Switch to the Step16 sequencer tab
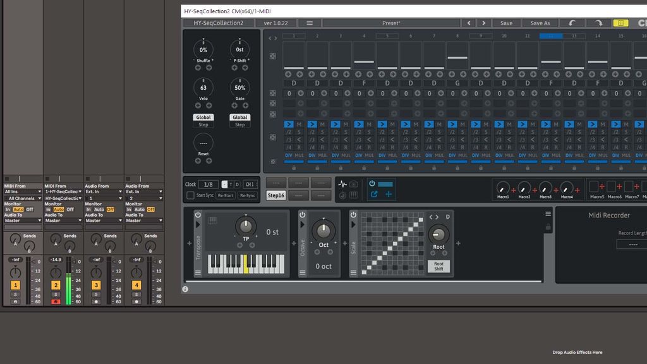 [276, 195]
